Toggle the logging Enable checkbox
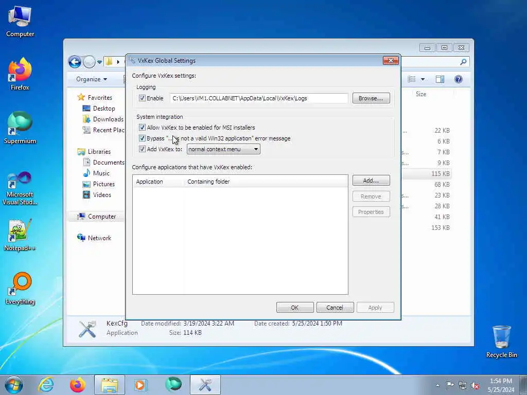The image size is (527, 395). tap(142, 98)
